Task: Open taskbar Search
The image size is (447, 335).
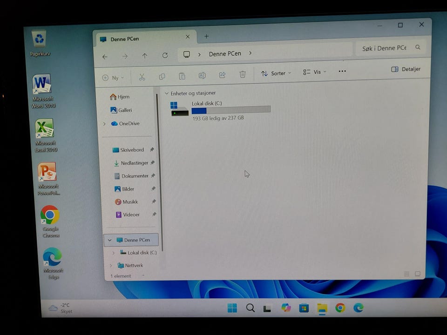Action: (251, 308)
